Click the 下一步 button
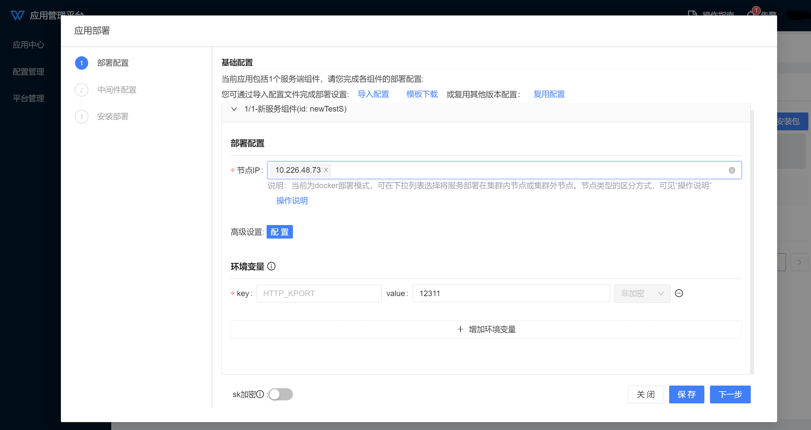The width and height of the screenshot is (811, 430). [x=730, y=394]
